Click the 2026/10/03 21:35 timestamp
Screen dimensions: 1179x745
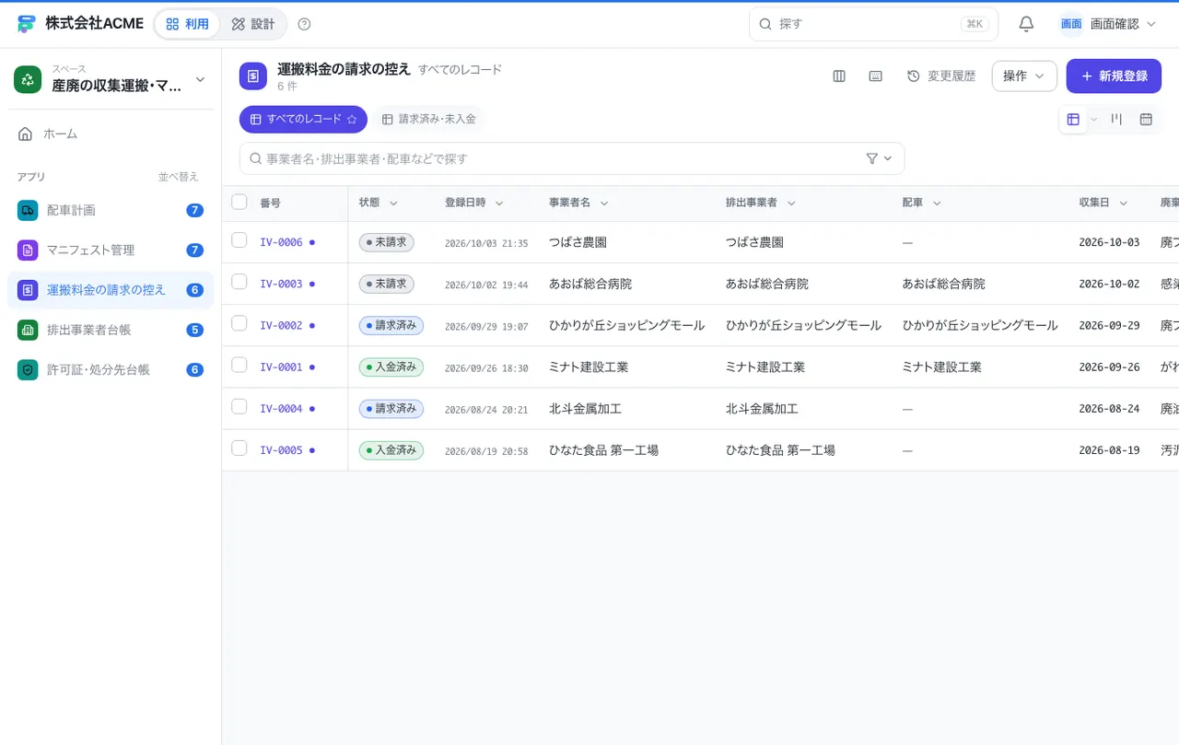coord(486,243)
